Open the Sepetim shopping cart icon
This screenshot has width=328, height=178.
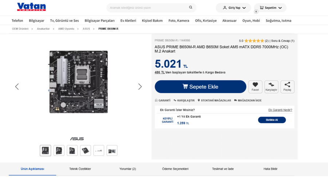[262, 8]
